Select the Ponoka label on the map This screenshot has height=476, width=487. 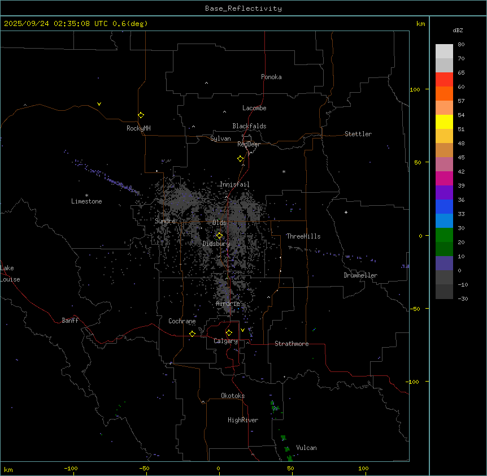[271, 77]
